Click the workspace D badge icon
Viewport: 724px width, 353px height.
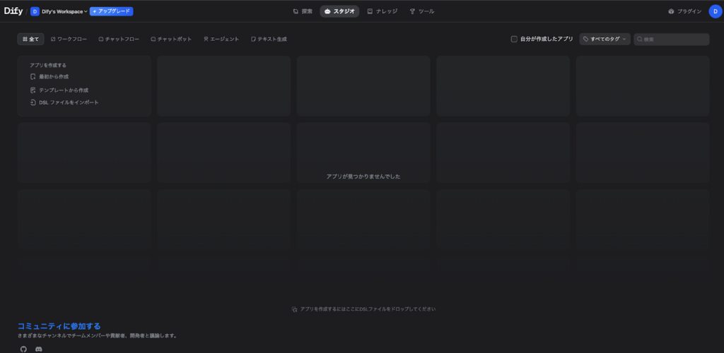point(35,11)
